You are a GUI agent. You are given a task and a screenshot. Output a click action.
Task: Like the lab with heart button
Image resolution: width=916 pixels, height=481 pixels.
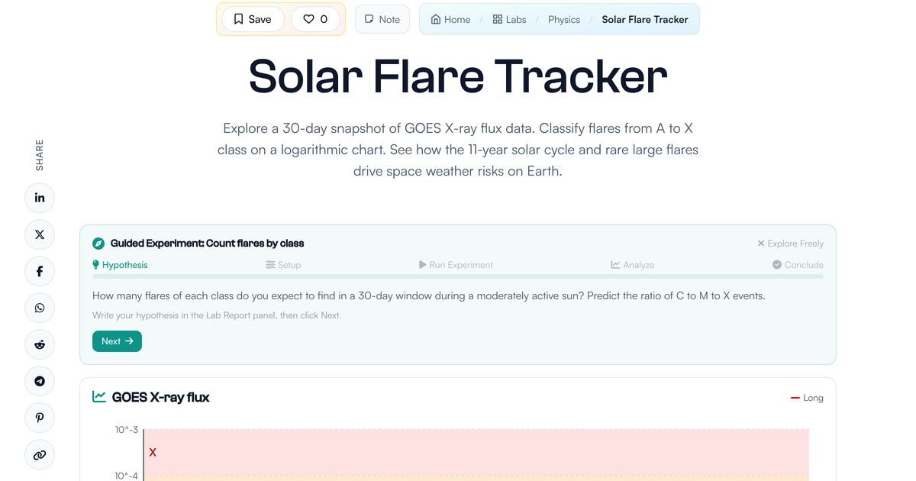click(x=315, y=19)
